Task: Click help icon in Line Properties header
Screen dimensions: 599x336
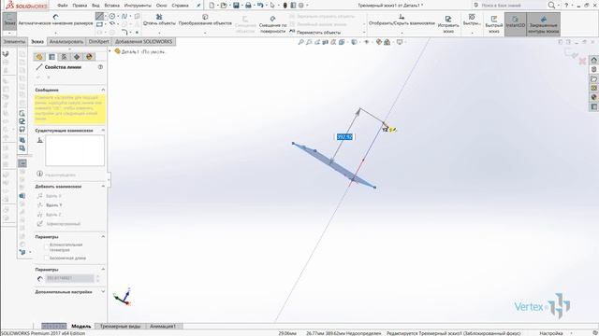Action: point(100,66)
